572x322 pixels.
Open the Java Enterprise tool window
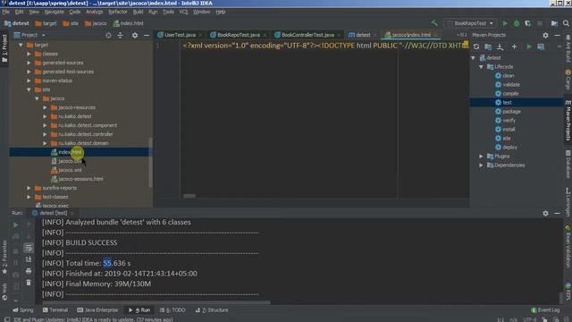click(97, 310)
